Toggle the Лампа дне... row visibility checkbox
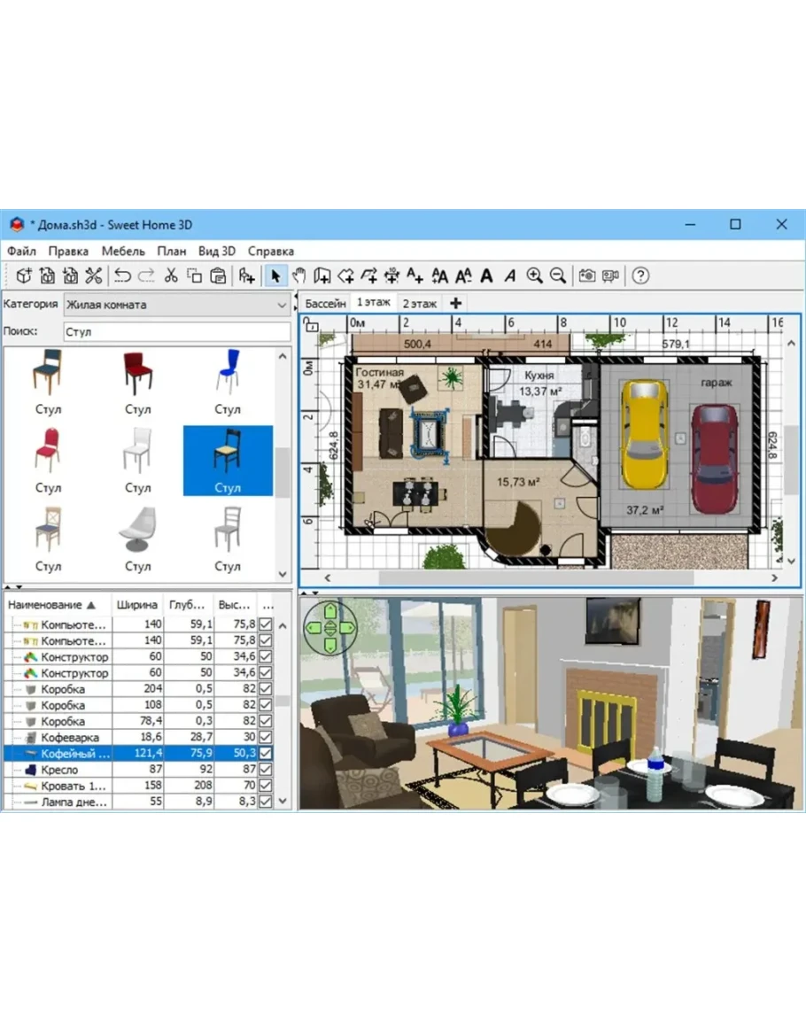Image resolution: width=806 pixels, height=1023 pixels. click(265, 802)
